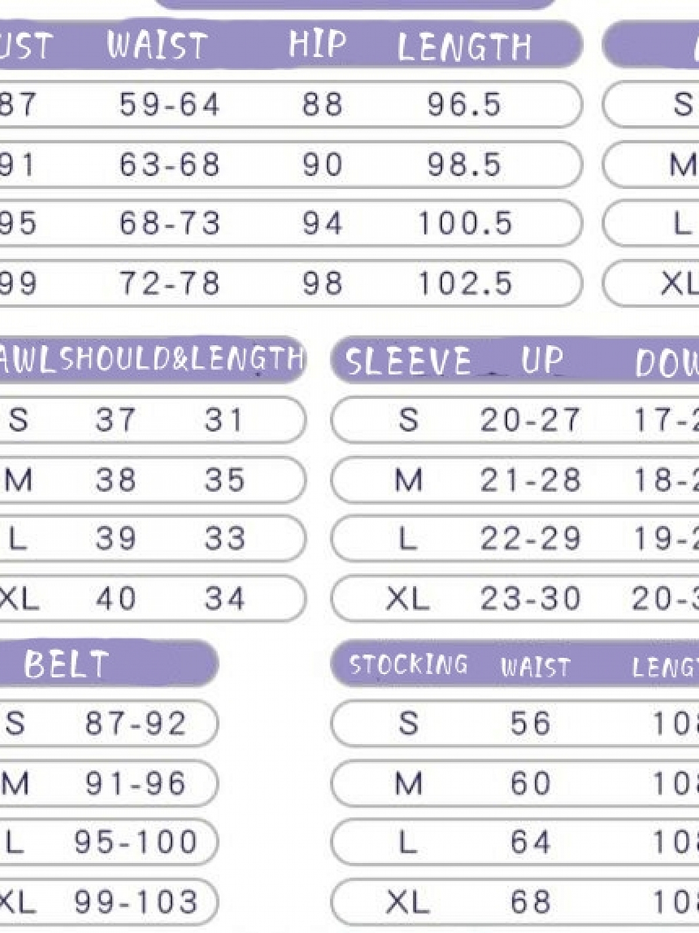Click the belt 99-103 value
Screen dimensions: 699x933
[x=136, y=902]
